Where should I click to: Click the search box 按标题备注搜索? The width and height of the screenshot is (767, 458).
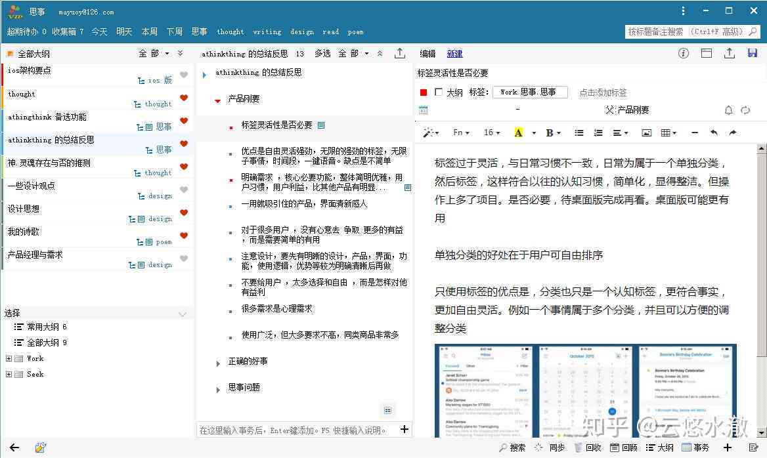[x=692, y=31]
